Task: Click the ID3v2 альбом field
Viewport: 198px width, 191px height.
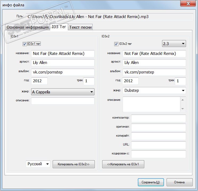Action: point(154,72)
